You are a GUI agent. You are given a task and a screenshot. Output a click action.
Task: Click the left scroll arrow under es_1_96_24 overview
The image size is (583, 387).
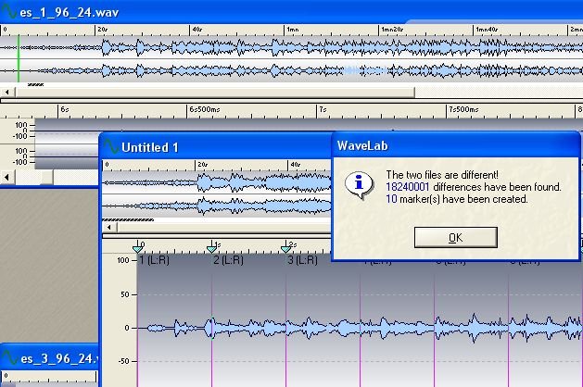pos(8,93)
